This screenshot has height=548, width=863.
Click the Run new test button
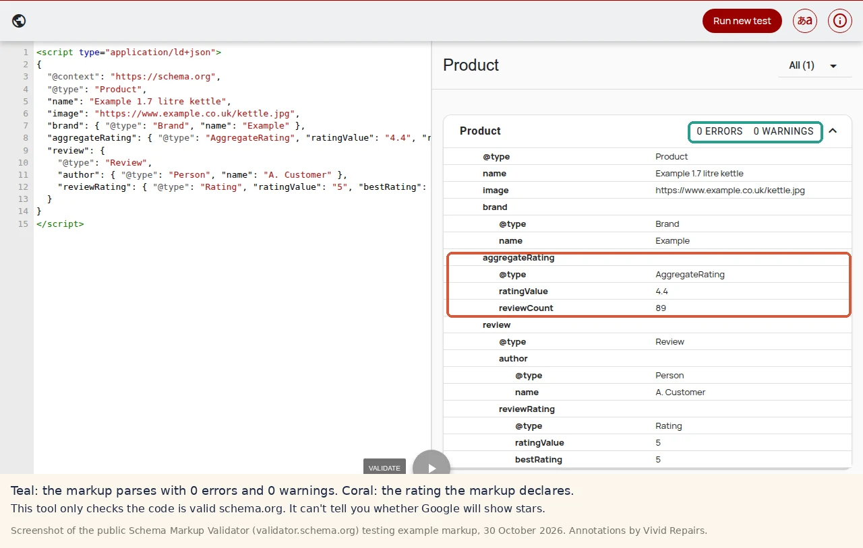coord(742,21)
